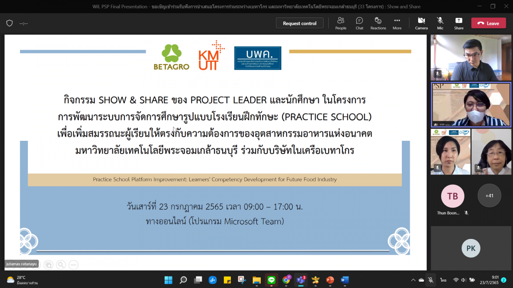Click the shared slide content
The image size is (513, 288).
coord(215,151)
